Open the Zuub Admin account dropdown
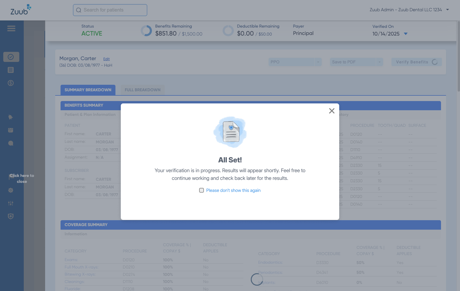This screenshot has height=291, width=460. click(447, 10)
